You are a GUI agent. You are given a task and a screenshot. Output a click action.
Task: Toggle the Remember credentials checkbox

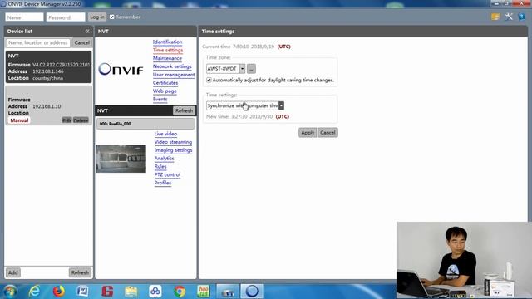[112, 17]
